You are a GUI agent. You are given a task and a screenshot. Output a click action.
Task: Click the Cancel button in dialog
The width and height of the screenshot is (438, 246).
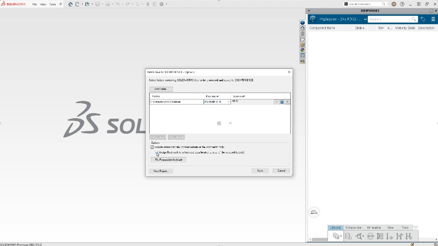click(281, 171)
